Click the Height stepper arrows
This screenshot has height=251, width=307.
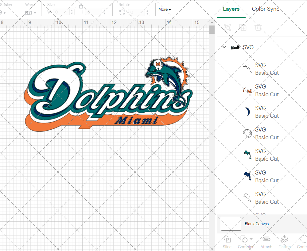104,12
